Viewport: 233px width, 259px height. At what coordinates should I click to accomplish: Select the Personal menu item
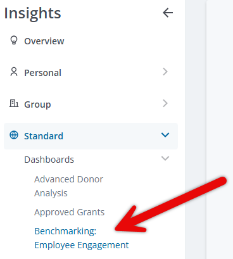pos(91,73)
